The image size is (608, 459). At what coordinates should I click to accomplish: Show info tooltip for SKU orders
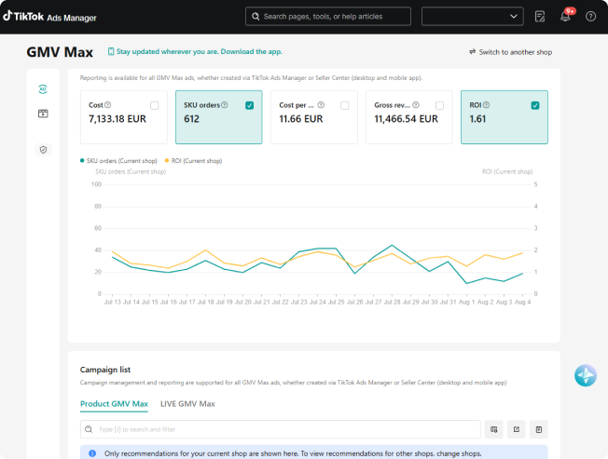click(225, 105)
